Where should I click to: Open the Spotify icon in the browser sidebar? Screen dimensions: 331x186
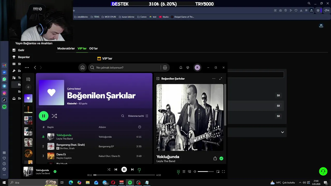4,107
